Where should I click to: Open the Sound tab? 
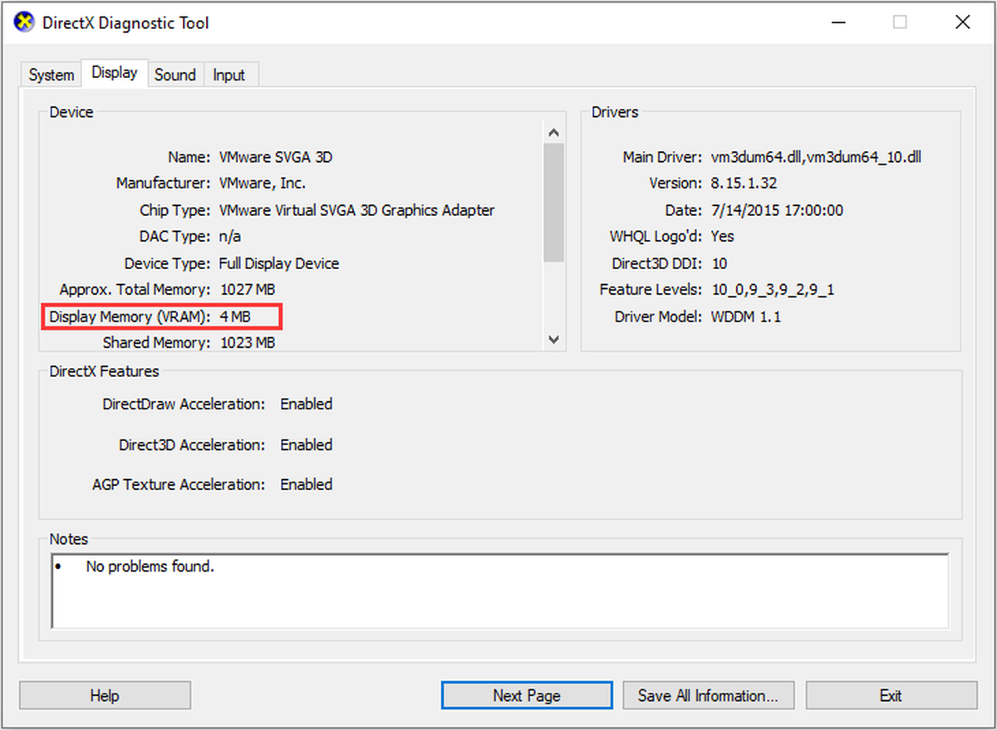[x=175, y=75]
